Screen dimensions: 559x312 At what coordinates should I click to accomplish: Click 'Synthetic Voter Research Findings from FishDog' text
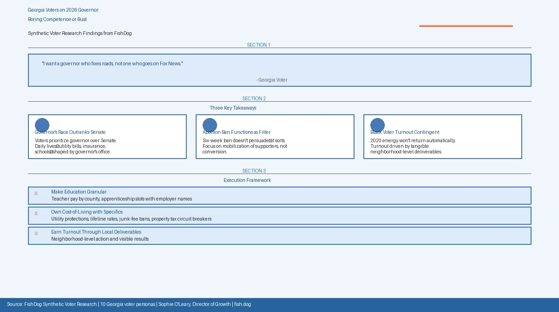(80, 33)
